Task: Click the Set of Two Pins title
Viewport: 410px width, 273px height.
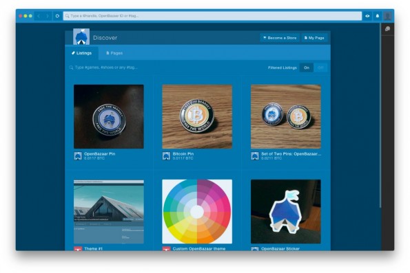Action: 291,154
